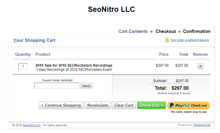The width and height of the screenshot is (220, 133).
Task: Click the X remove item icon
Action: coord(200,66)
